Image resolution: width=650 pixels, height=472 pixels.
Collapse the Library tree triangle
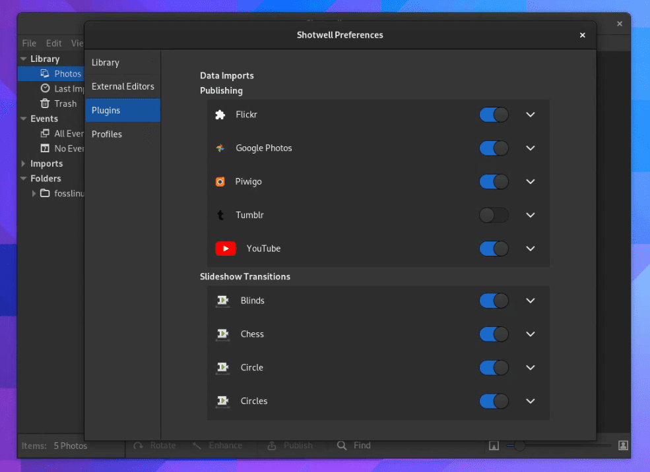[24, 59]
